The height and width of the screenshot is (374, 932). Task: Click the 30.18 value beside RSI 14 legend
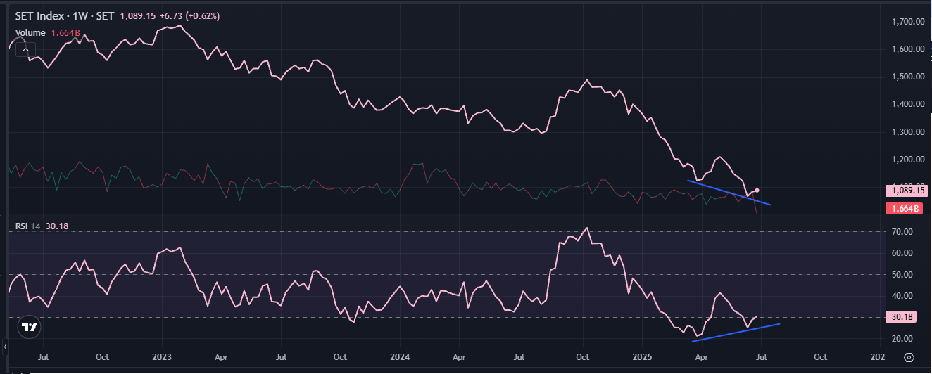pos(56,226)
